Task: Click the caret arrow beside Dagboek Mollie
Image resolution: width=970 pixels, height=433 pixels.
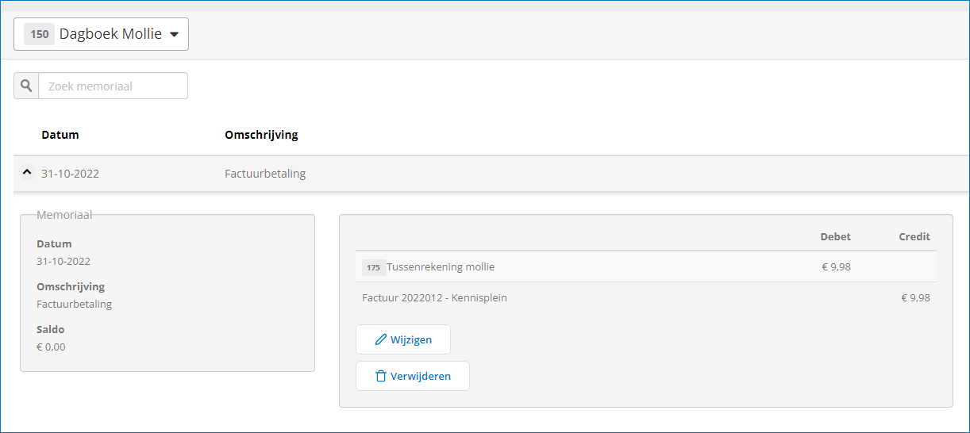Action: (175, 34)
